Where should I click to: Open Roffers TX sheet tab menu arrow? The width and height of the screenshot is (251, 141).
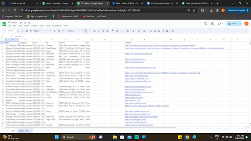click(31, 131)
